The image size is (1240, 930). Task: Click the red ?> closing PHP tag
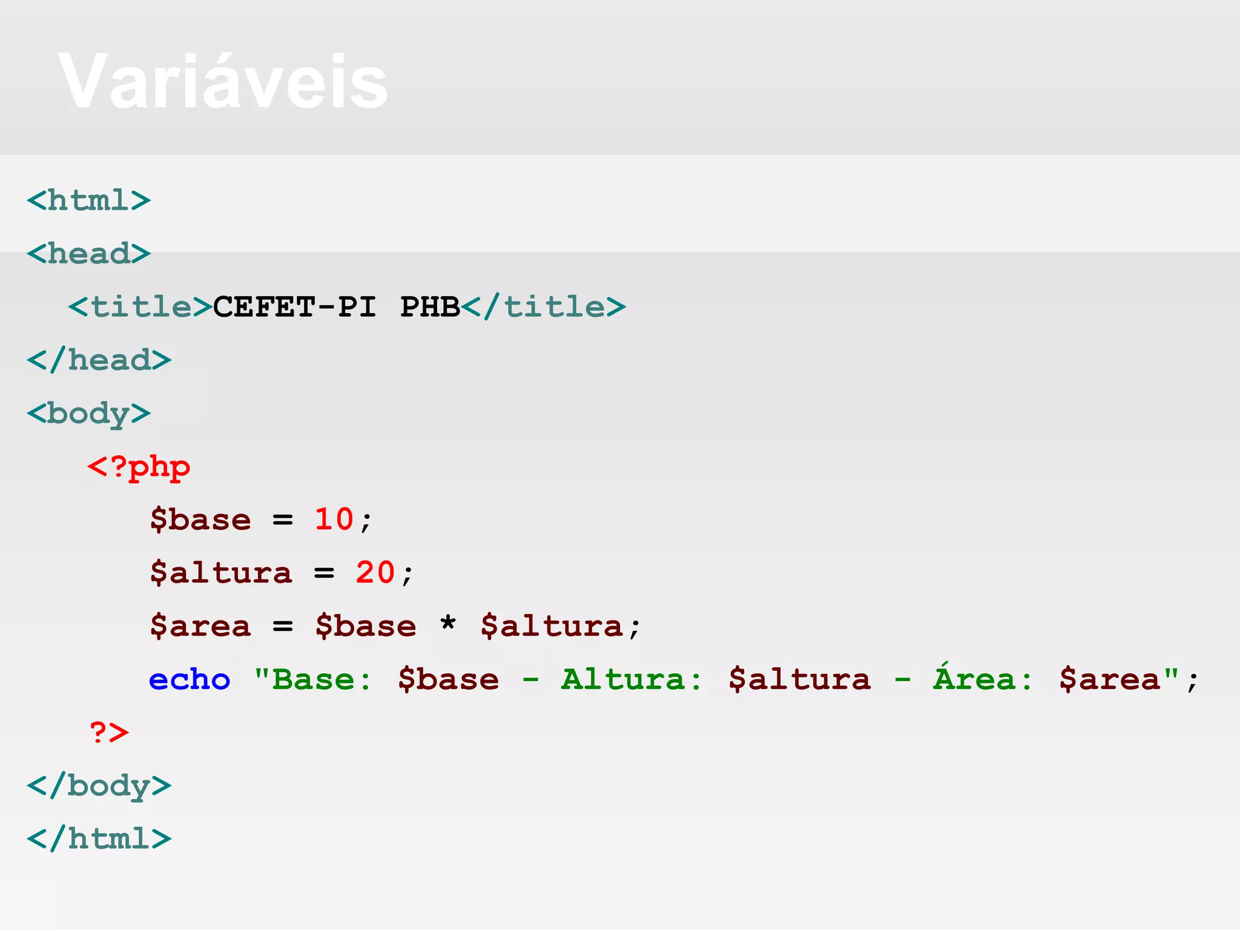(109, 733)
